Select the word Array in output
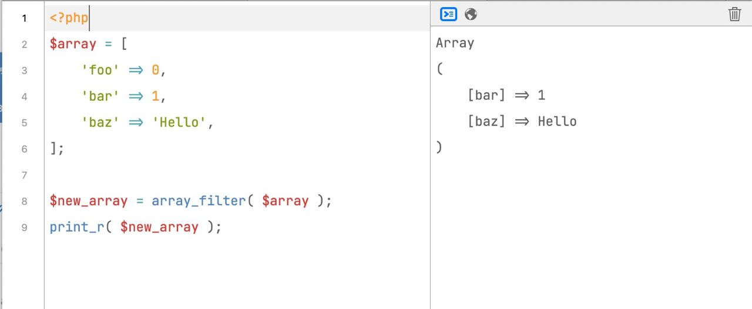Image resolution: width=752 pixels, height=309 pixels. pos(455,43)
